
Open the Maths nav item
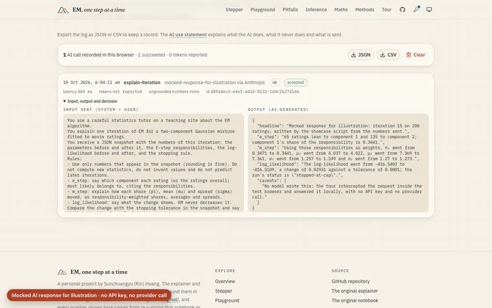341,10
